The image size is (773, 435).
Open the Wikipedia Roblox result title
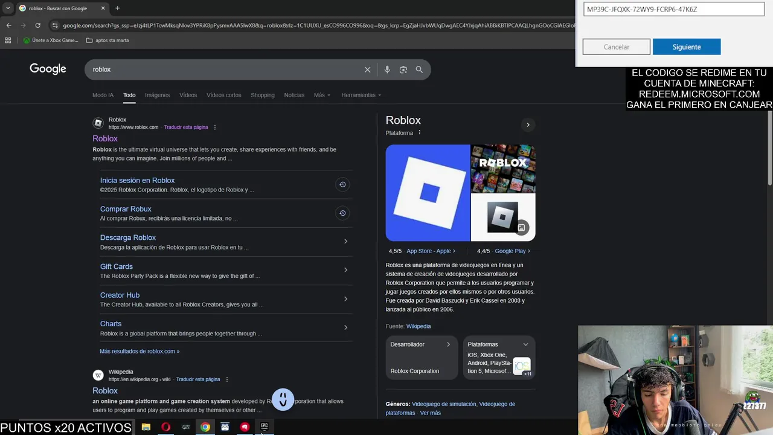[x=105, y=390]
